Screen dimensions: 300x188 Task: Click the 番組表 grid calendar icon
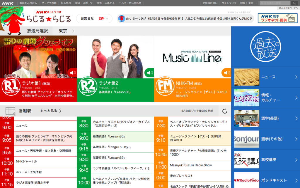tap(11, 111)
